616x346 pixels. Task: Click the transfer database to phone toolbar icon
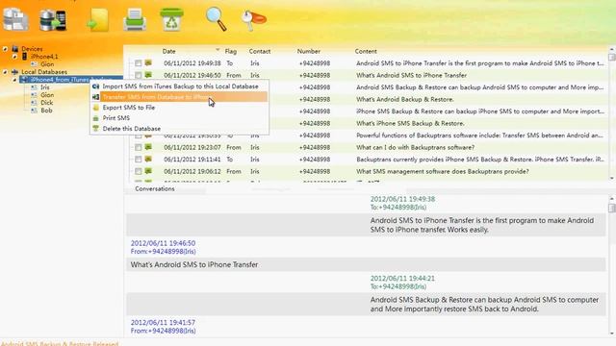(x=53, y=19)
